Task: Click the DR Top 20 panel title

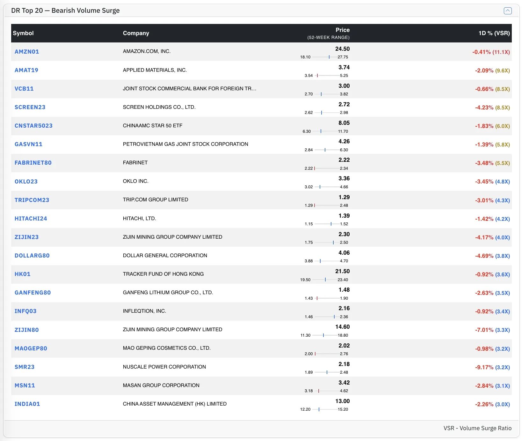Action: (x=65, y=11)
